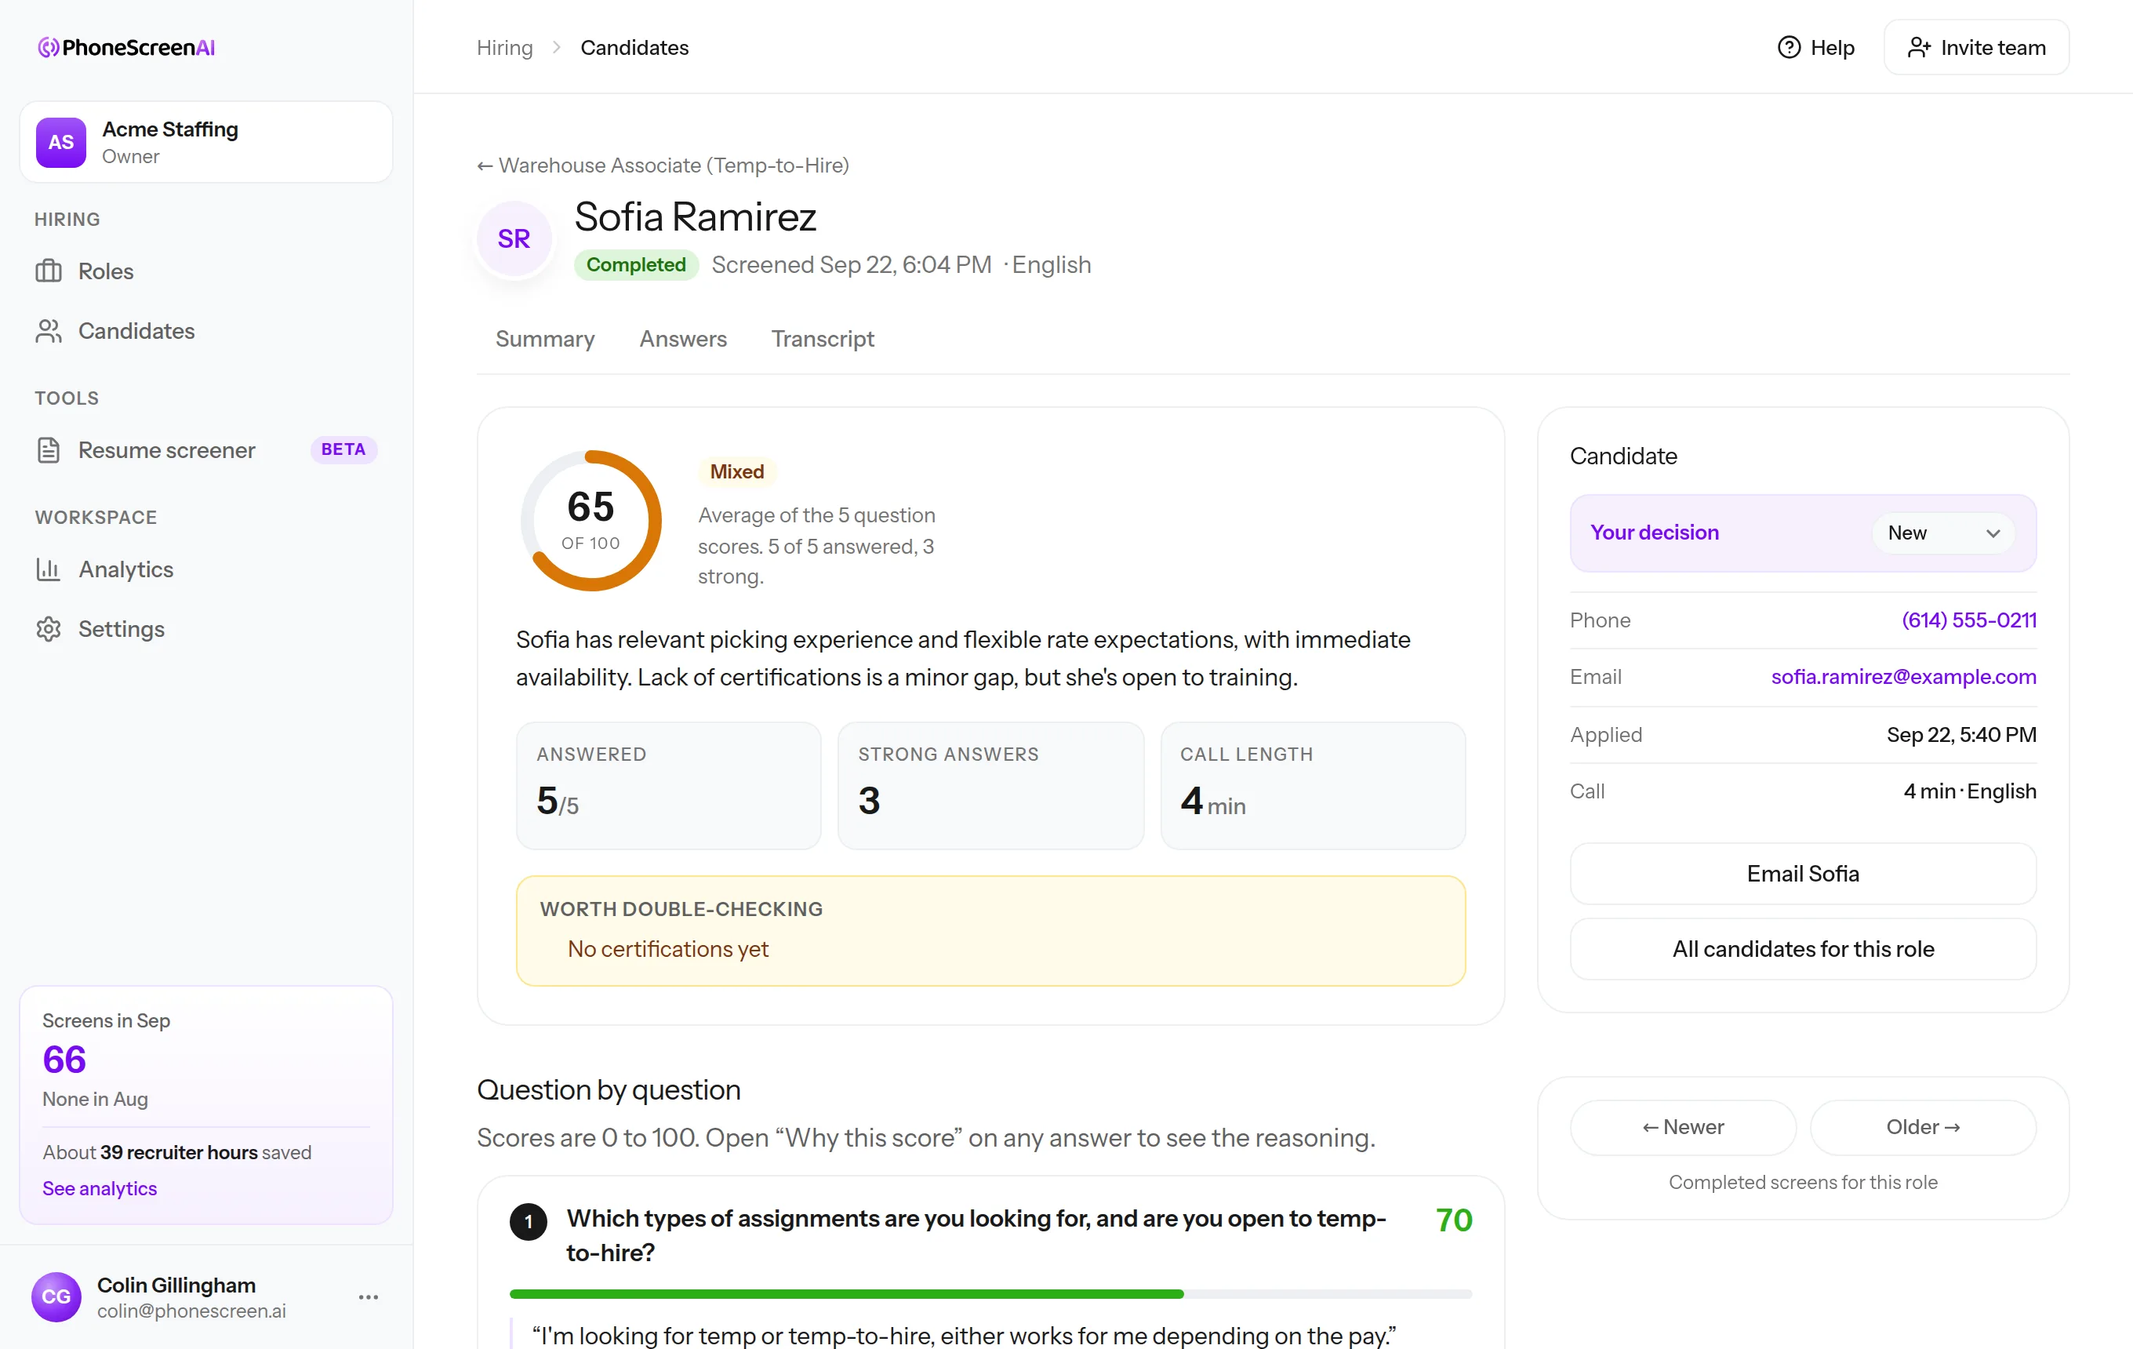Open Colin Gillingham's three-dot menu
The image size is (2133, 1349).
pos(369,1296)
